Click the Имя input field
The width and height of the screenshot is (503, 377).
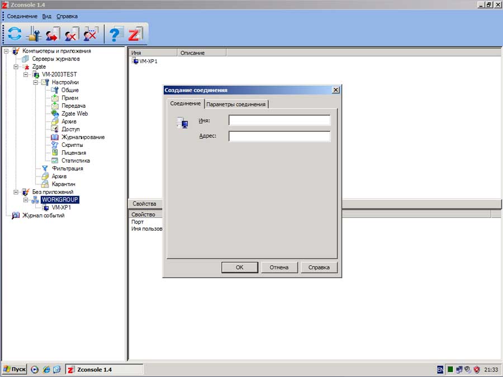click(x=279, y=120)
